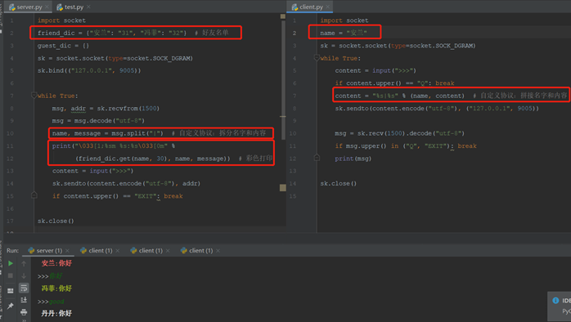Click the green "good" console input
This screenshot has width=571, height=322.
point(56,302)
